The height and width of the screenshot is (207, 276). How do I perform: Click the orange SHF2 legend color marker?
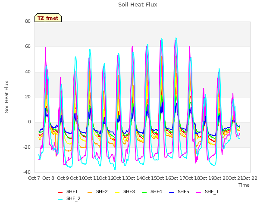(90, 192)
